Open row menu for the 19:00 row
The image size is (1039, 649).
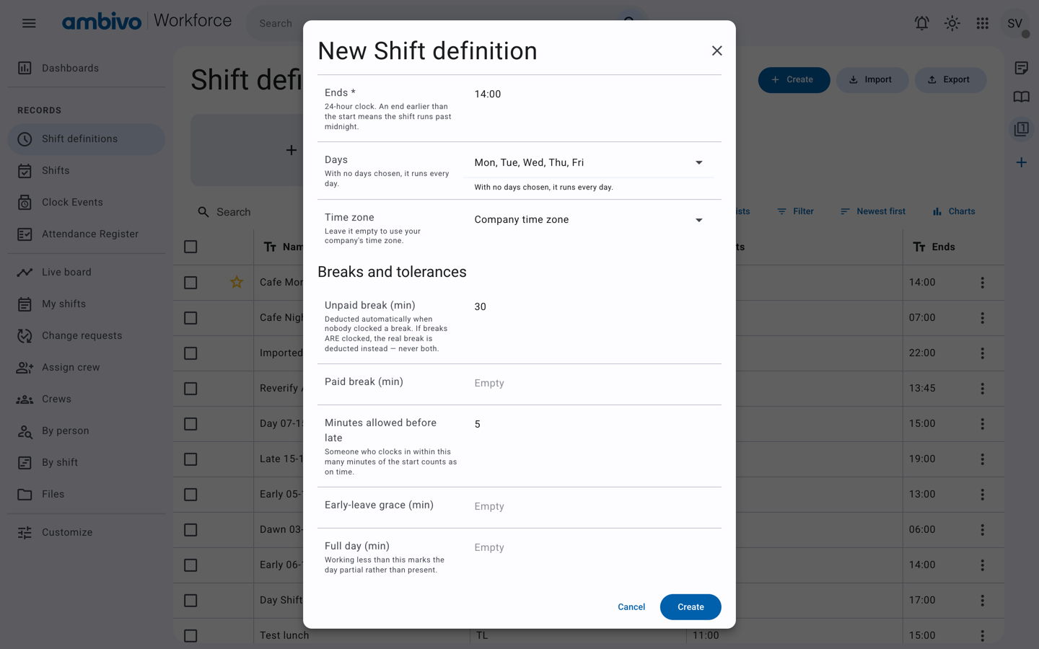click(982, 459)
